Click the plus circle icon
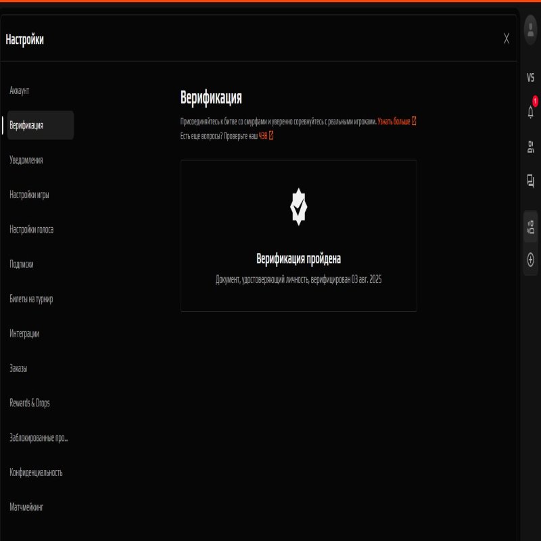The height and width of the screenshot is (541, 541). coord(531,259)
